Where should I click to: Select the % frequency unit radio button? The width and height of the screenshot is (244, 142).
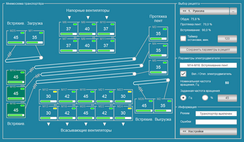point(205,98)
